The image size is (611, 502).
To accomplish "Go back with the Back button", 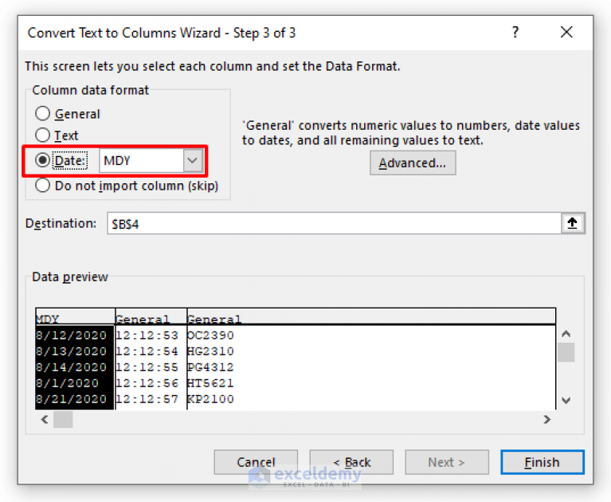I will (351, 462).
